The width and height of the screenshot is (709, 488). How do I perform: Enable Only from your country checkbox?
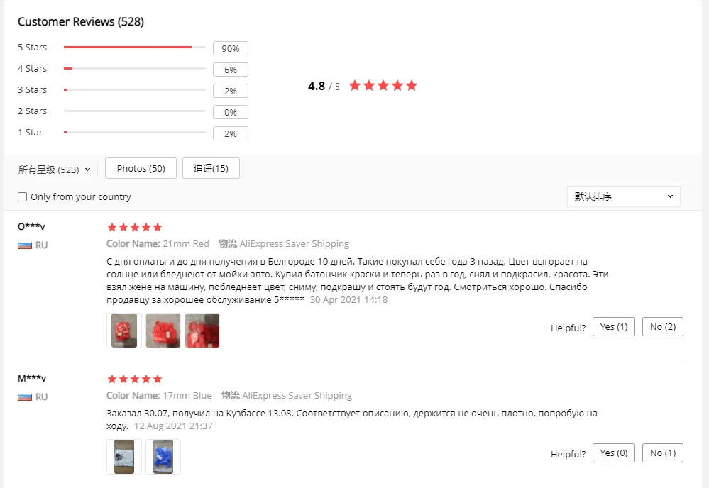(x=22, y=196)
